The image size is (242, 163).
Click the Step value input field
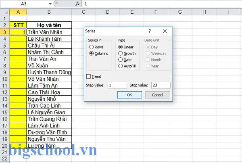pyautogui.click(x=117, y=85)
